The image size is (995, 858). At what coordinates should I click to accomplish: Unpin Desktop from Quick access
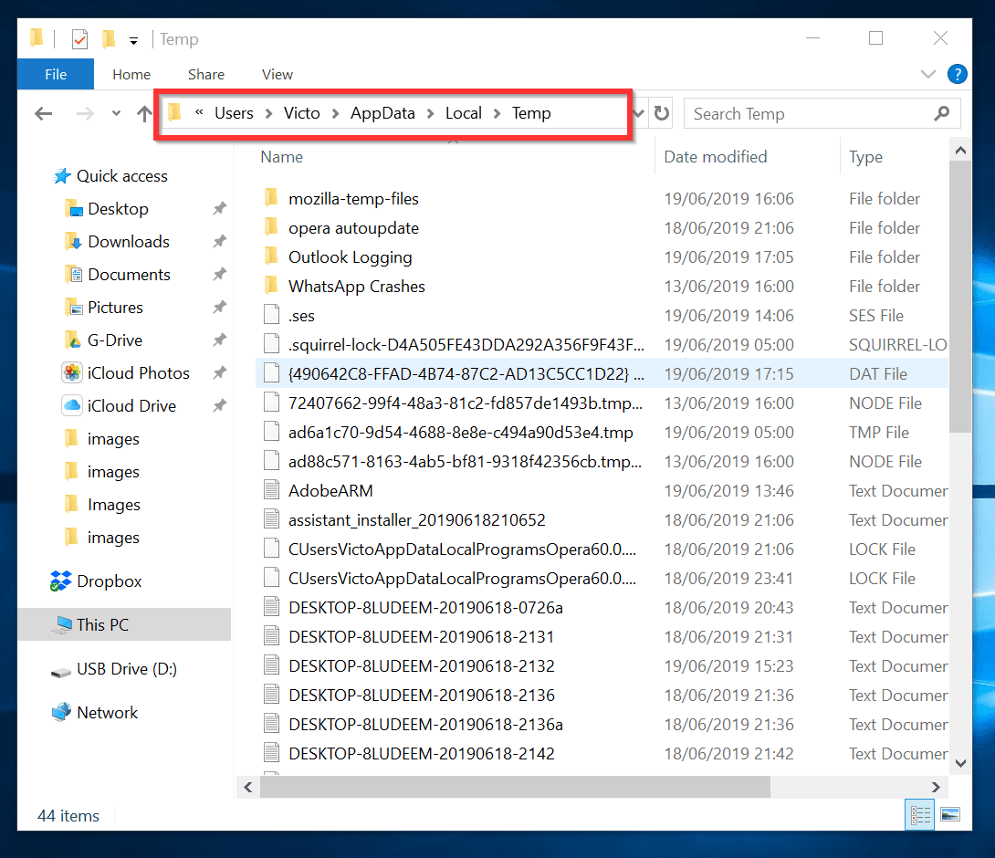219,208
